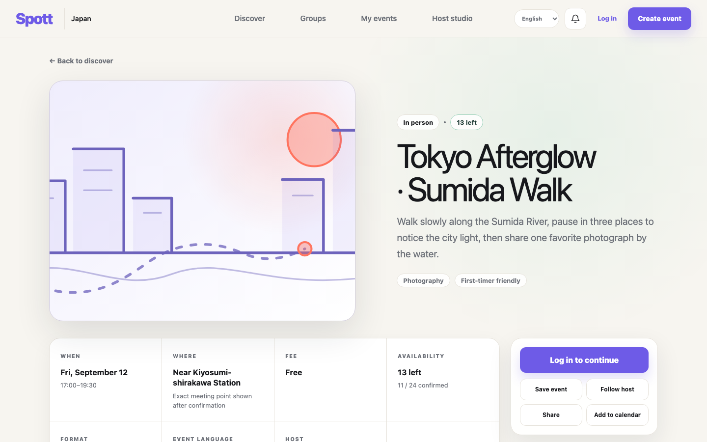Click Follow host button
This screenshot has height=442, width=707.
617,389
